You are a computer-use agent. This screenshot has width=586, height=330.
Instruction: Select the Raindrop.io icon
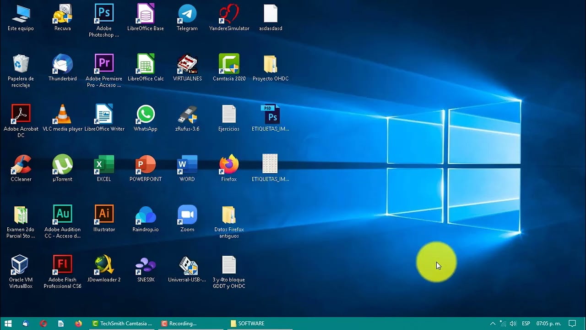(x=146, y=219)
